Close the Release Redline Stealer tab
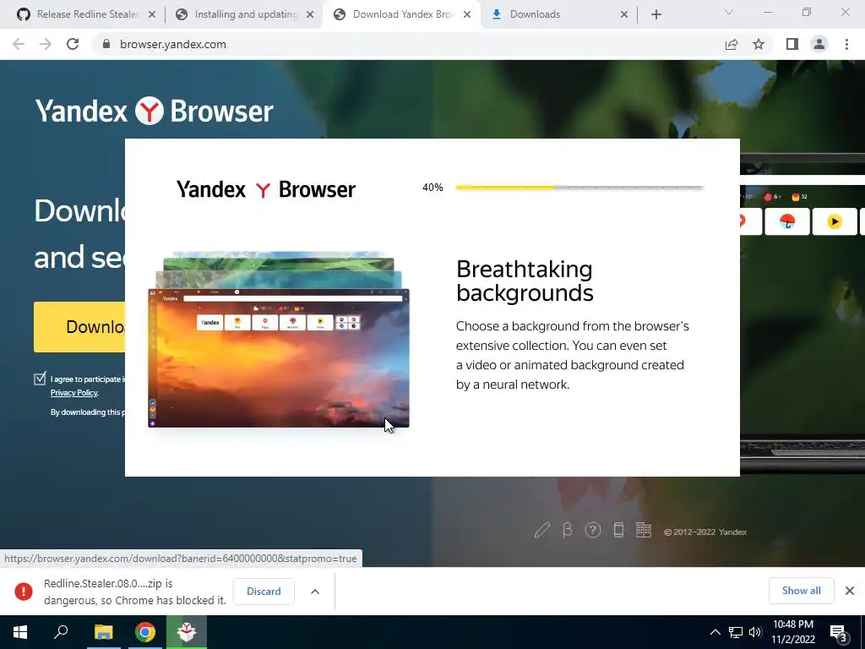 click(152, 14)
